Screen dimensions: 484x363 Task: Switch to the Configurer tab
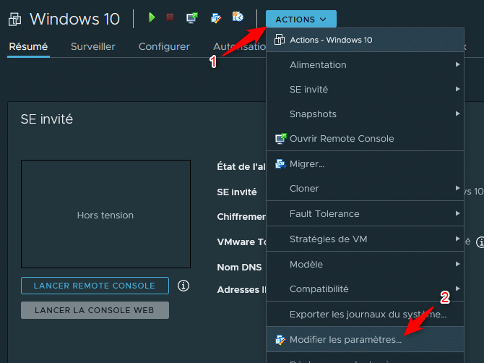(164, 47)
